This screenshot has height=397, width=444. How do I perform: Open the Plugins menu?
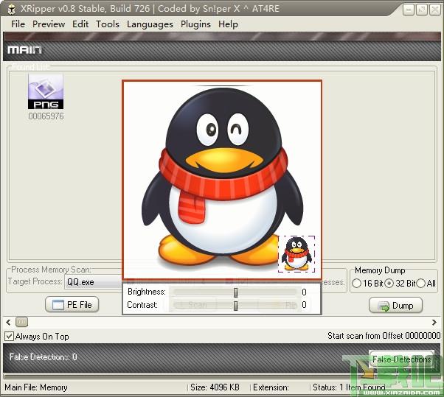[x=195, y=24]
